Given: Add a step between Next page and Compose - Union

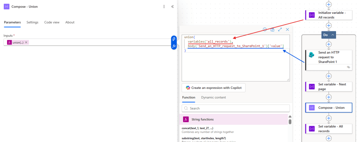Looking at the screenshot, I should [329, 97].
